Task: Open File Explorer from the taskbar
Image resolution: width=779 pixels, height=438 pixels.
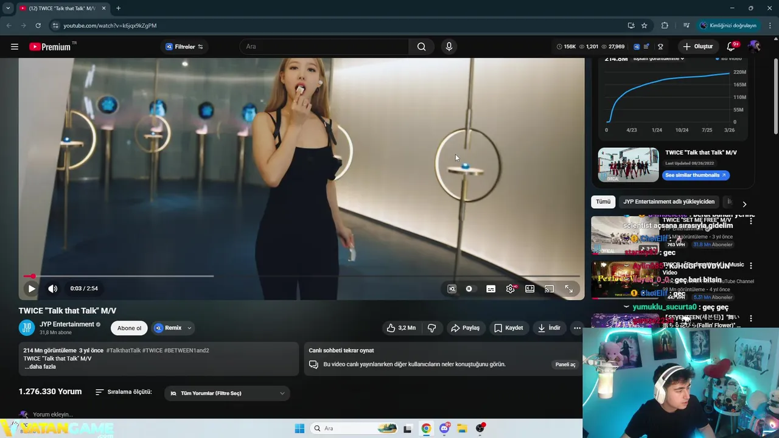Action: click(x=462, y=428)
